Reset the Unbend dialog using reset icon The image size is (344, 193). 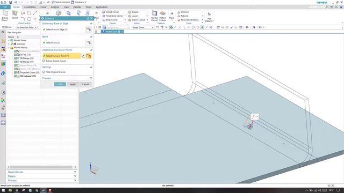point(88,18)
